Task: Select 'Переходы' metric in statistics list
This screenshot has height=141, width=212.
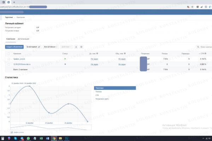Action: pos(115,88)
